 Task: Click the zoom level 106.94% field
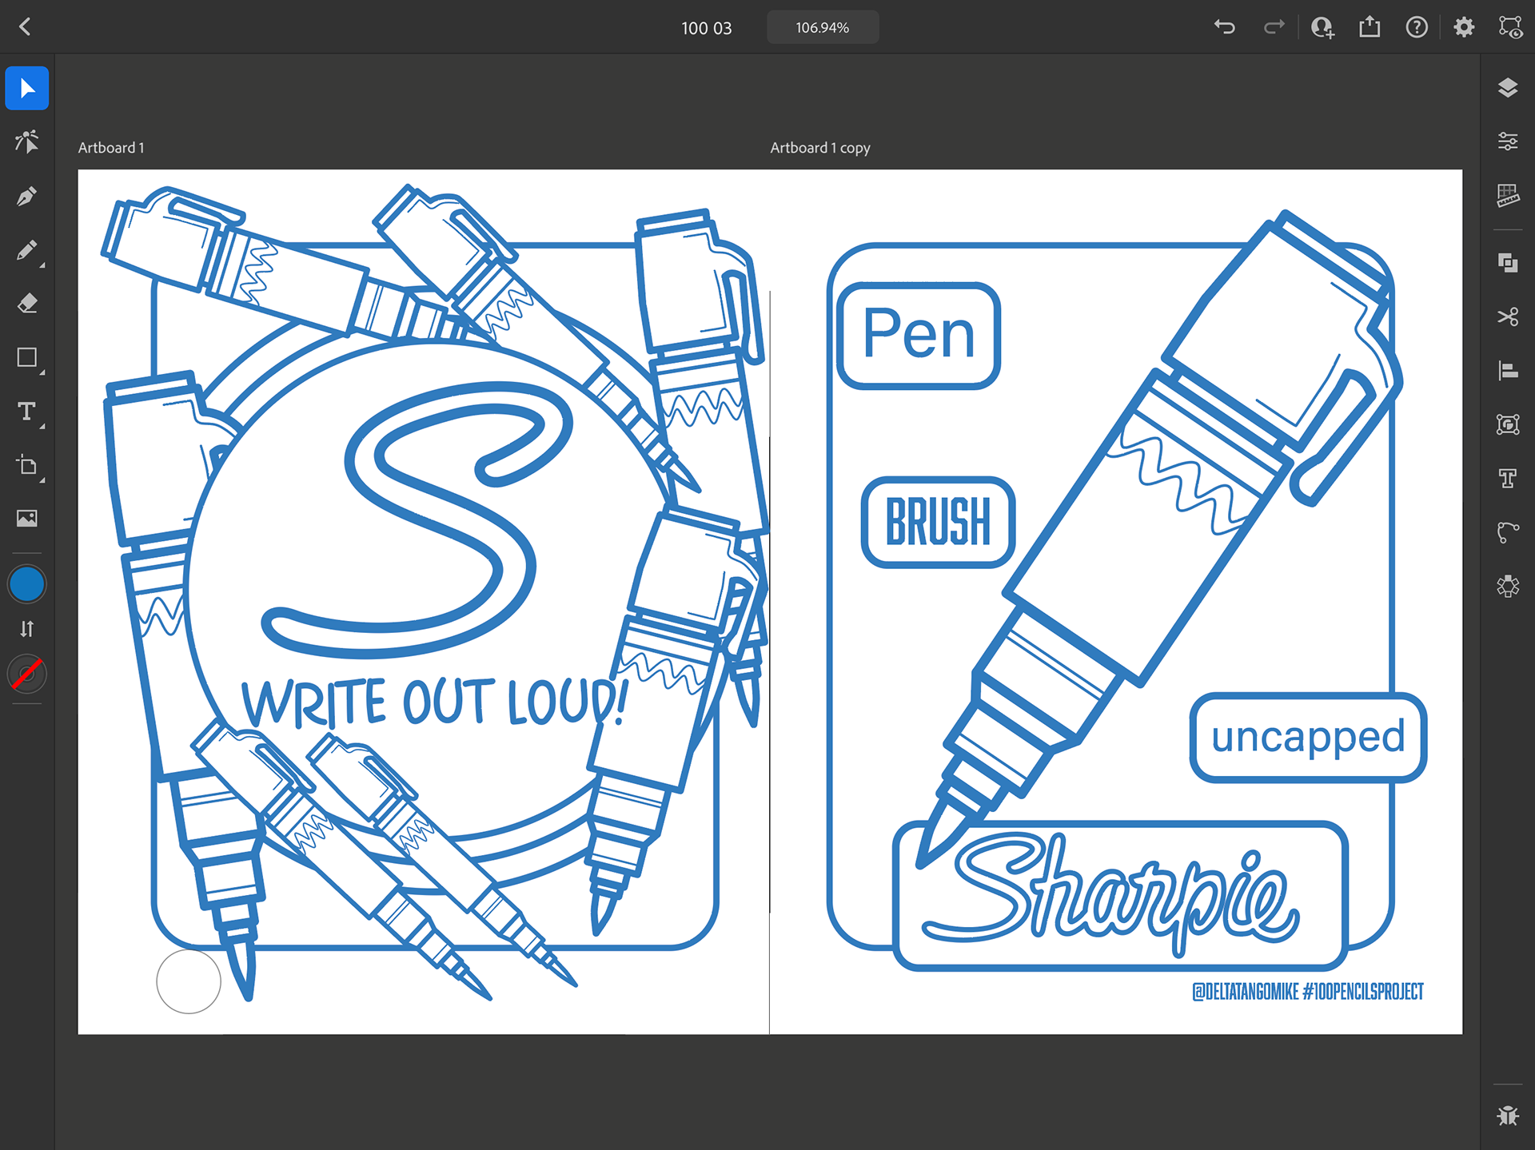(x=823, y=27)
